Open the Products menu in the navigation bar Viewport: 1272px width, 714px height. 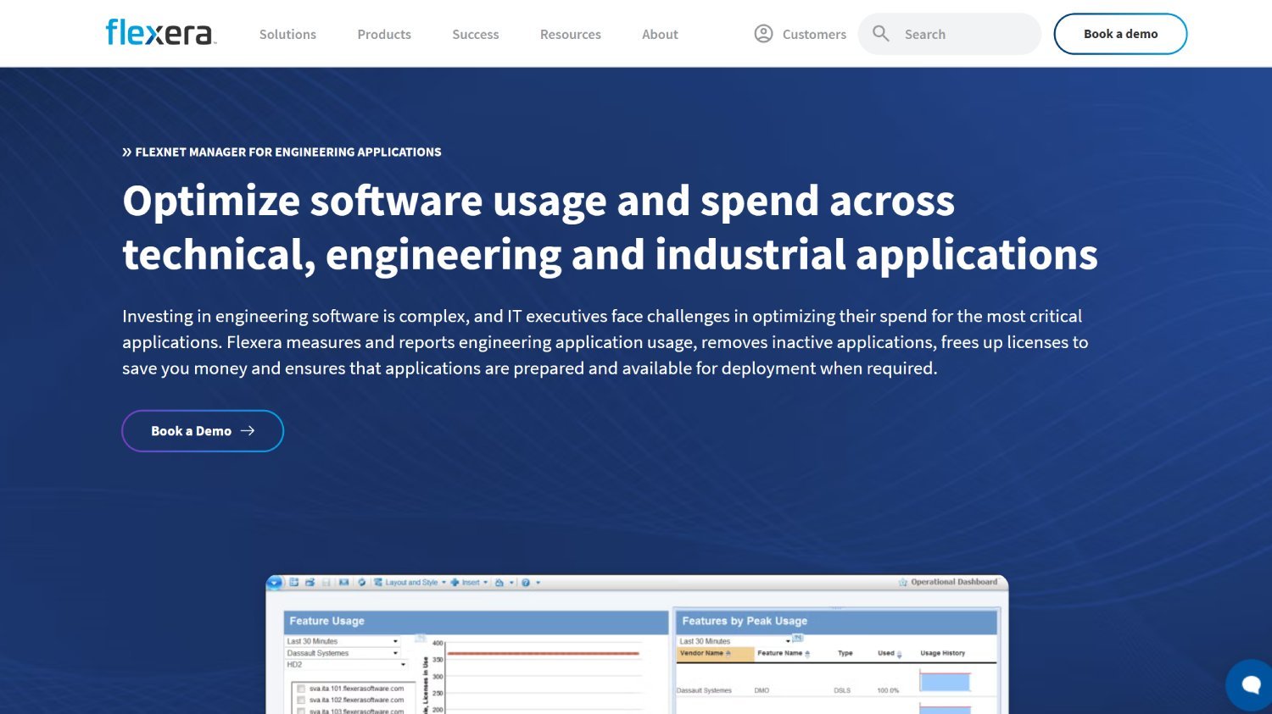[383, 34]
